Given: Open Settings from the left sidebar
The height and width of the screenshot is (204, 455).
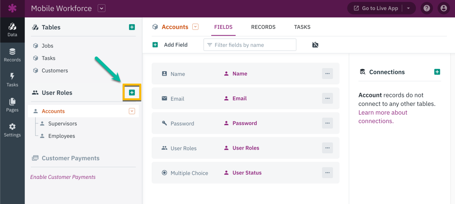Looking at the screenshot, I should (x=12, y=130).
